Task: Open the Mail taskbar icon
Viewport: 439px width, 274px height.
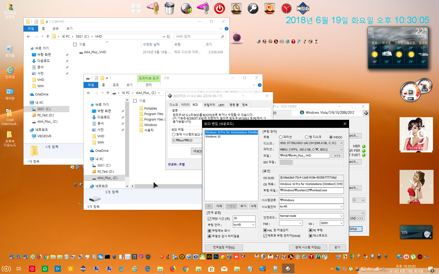Action: (224, 269)
